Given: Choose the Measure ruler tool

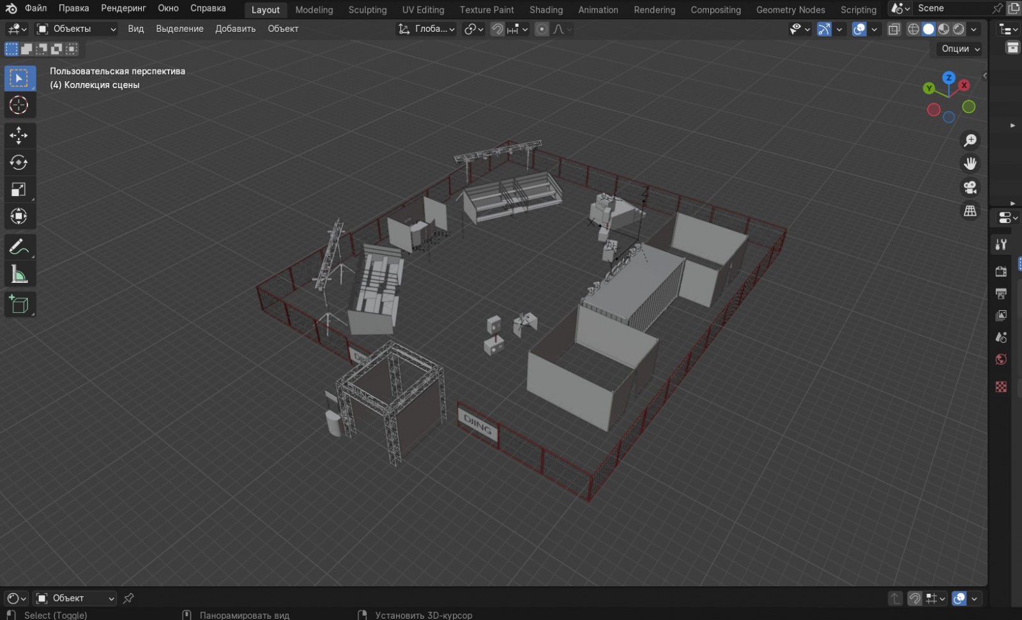Looking at the screenshot, I should 19,274.
